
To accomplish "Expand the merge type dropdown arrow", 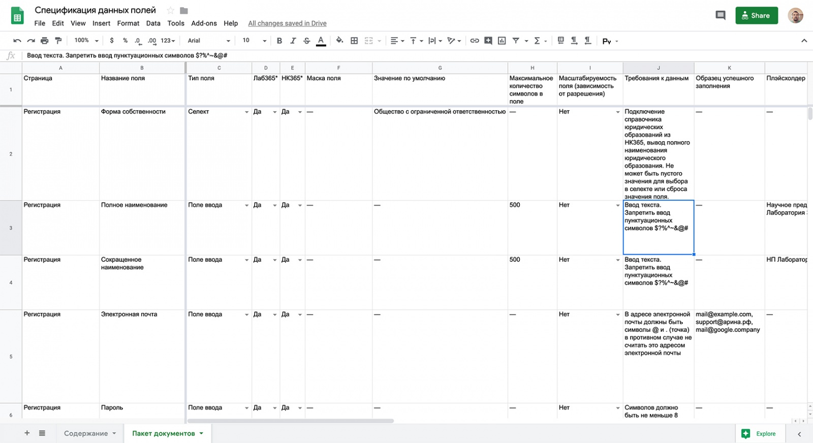I will [379, 41].
